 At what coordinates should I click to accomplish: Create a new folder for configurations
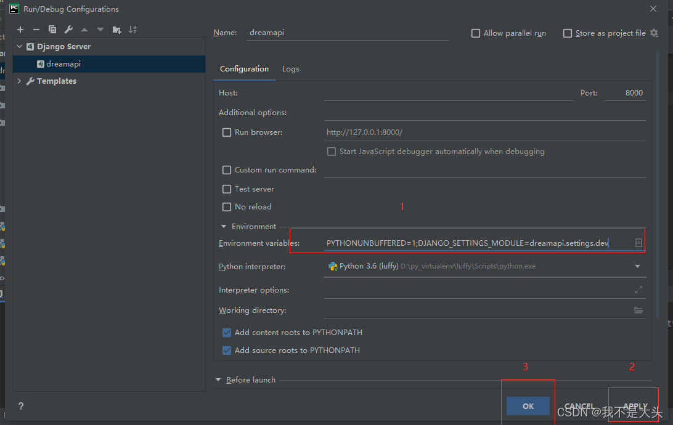pyautogui.click(x=116, y=29)
